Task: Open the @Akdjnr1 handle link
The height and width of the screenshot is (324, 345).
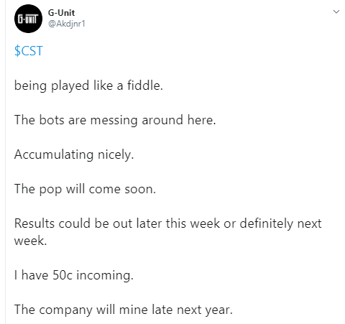Action: (67, 24)
